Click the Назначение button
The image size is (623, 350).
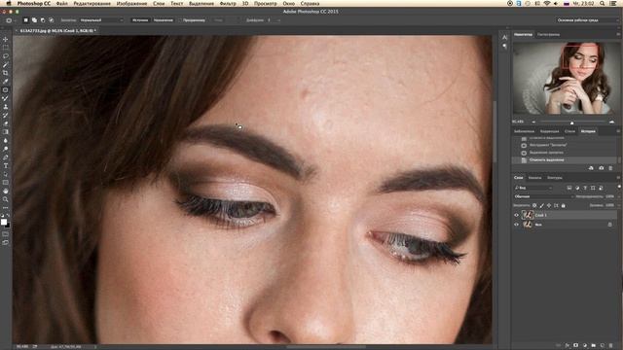pyautogui.click(x=164, y=20)
